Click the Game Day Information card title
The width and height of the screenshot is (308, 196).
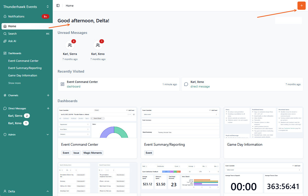pyautogui.click(x=244, y=144)
